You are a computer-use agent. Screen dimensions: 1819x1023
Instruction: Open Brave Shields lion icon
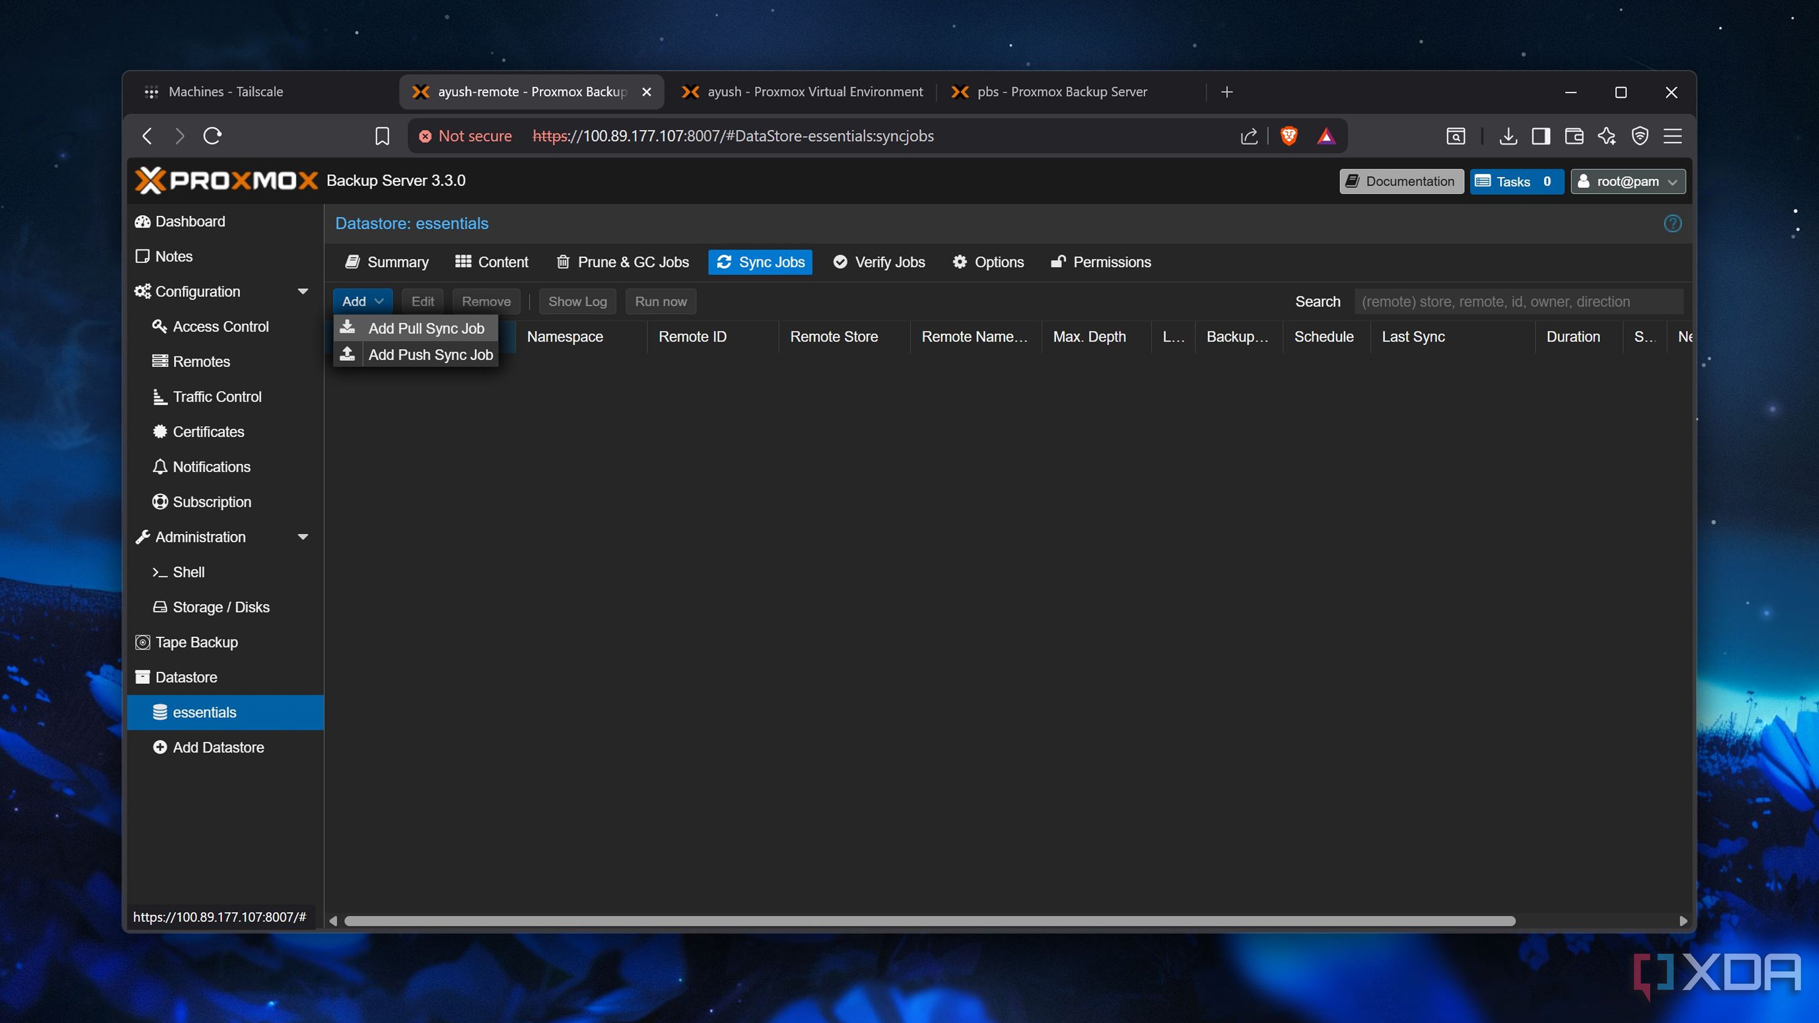pos(1288,136)
